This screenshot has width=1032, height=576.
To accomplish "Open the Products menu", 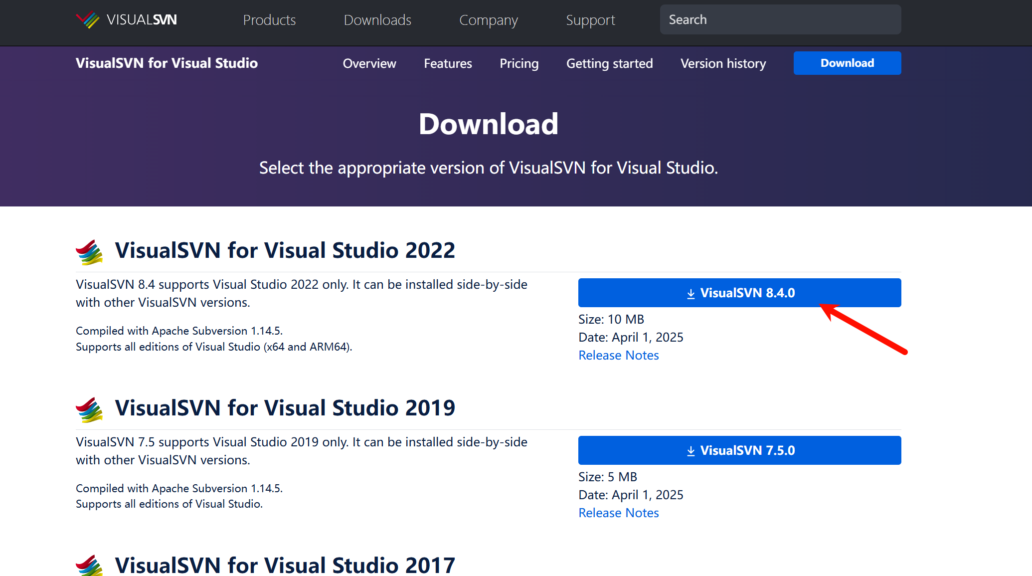I will pos(269,20).
